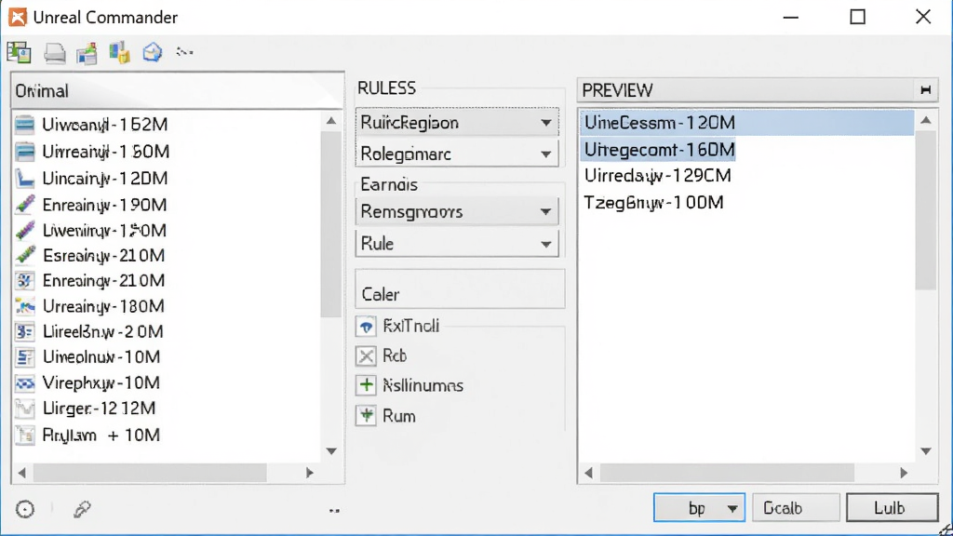The height and width of the screenshot is (536, 953).
Task: Select Uiweanyl-152M file name
Action: click(x=104, y=125)
